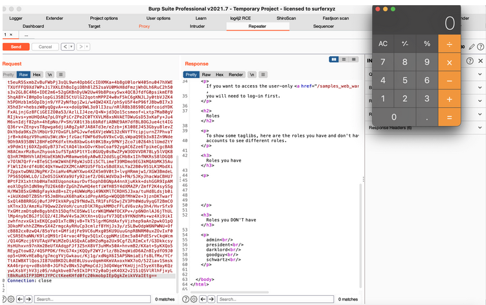Click the pencil edit target icon
486x305 pixels.
click(472, 47)
